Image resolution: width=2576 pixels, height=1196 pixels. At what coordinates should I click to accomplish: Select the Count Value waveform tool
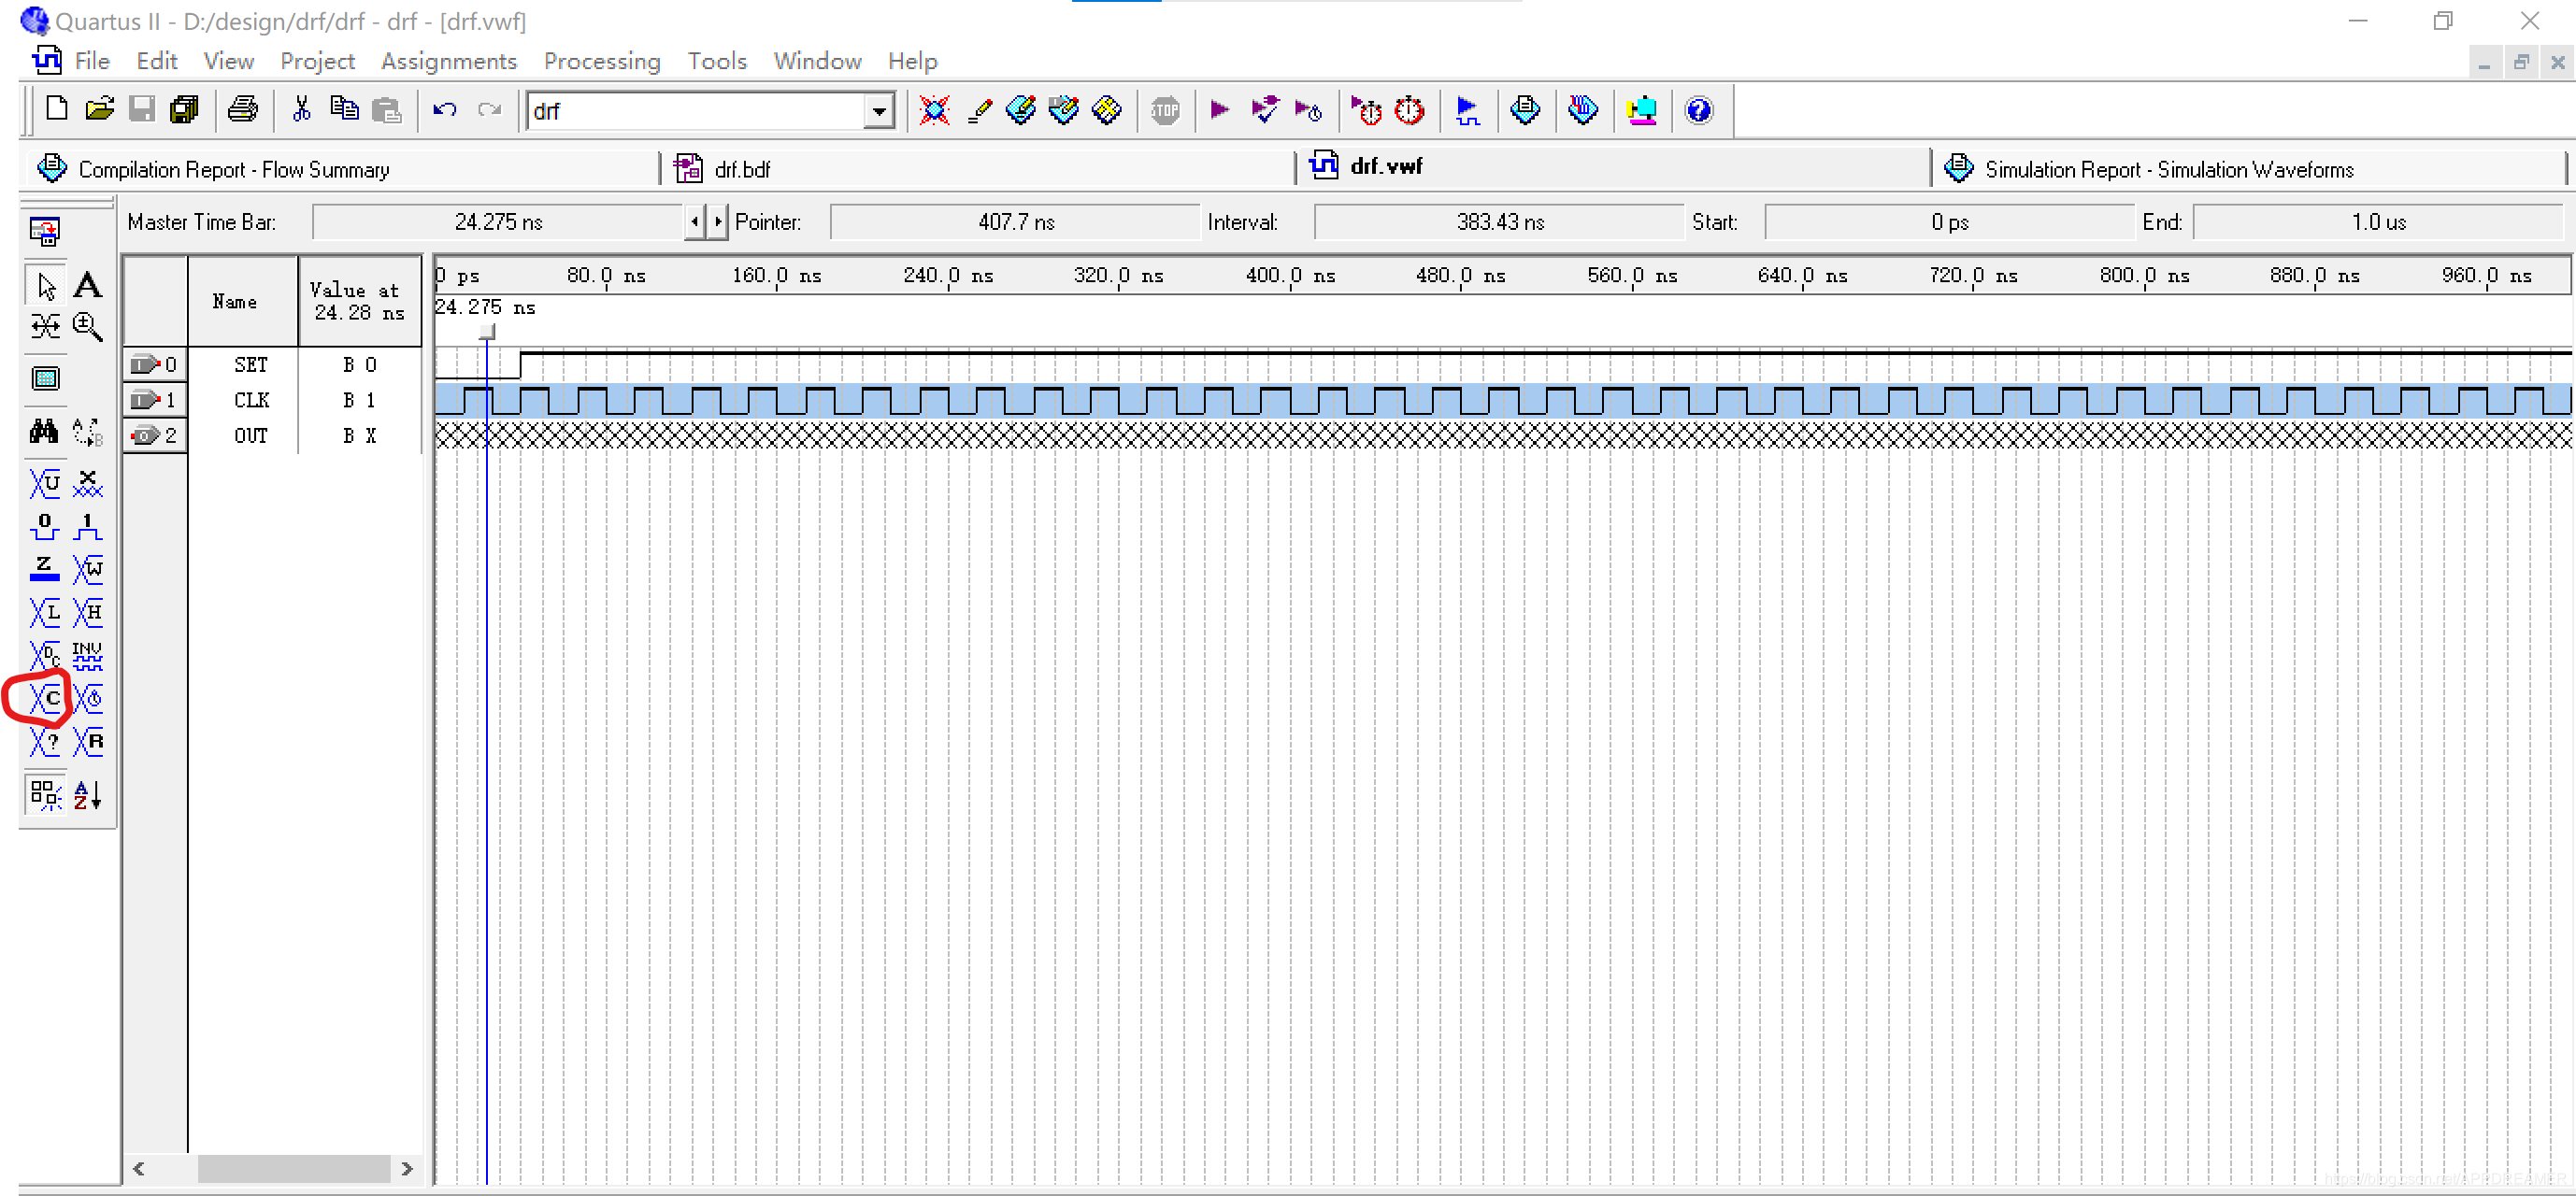click(x=45, y=699)
